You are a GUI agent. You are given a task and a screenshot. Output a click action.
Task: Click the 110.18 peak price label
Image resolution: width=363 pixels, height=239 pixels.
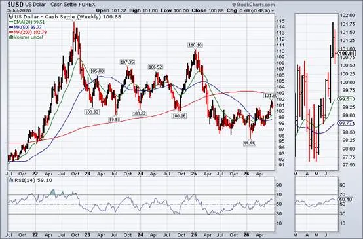(195, 45)
